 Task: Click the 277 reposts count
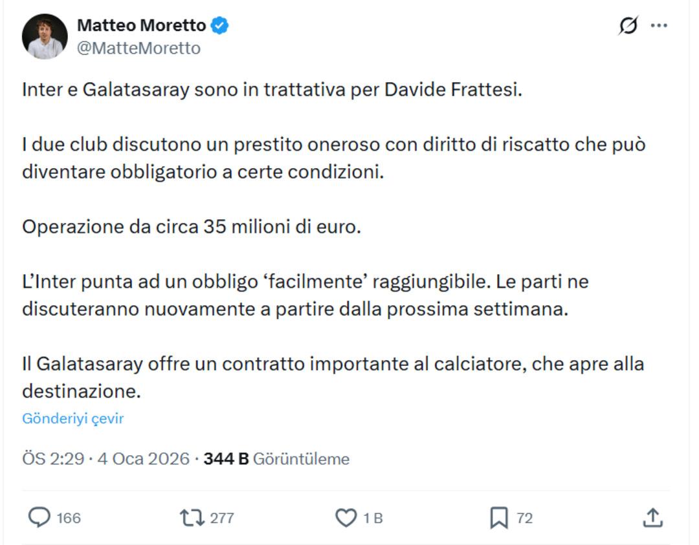(x=222, y=518)
